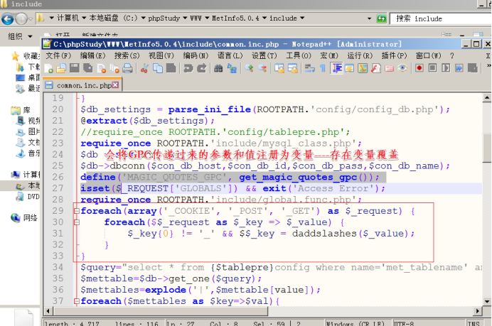Click the Undo arrow icon
Viewport: 492px width, 326px height.
pyautogui.click(x=188, y=68)
